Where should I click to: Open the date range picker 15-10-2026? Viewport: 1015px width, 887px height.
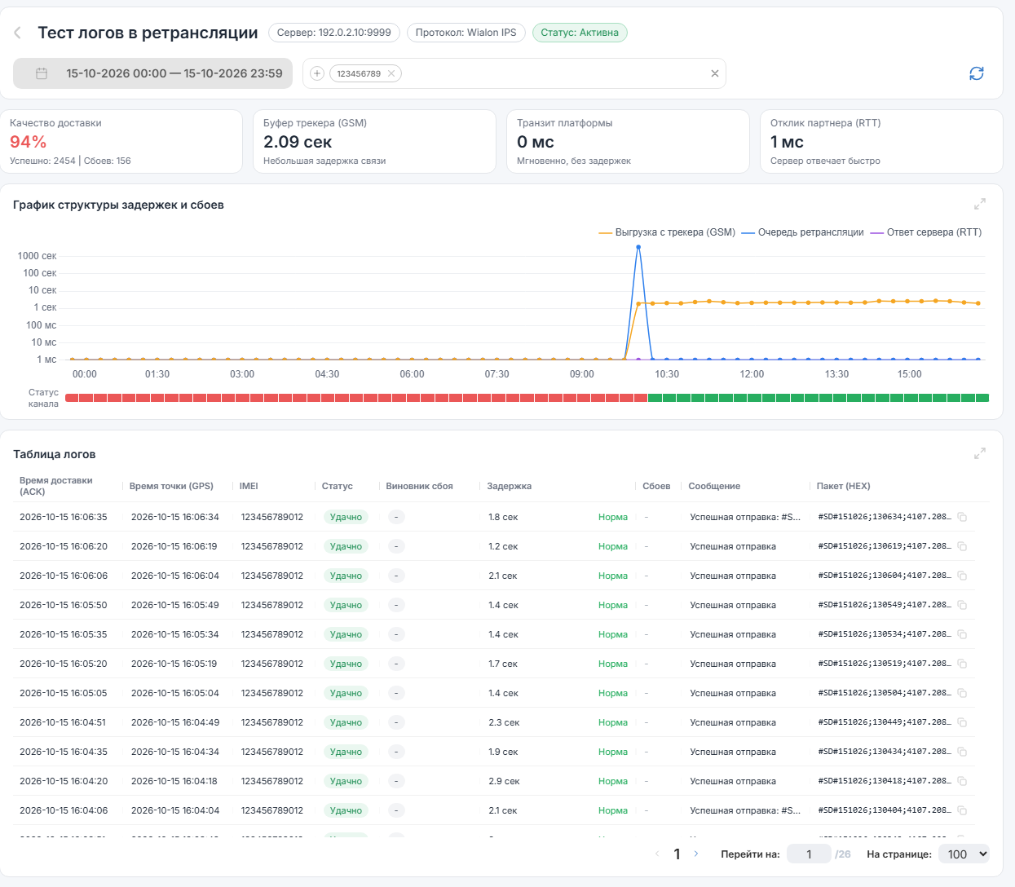click(x=152, y=73)
